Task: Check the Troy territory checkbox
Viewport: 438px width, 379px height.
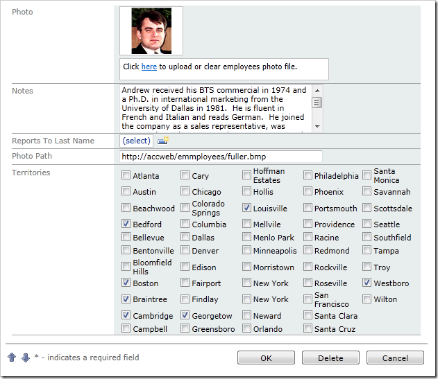Action: click(367, 266)
